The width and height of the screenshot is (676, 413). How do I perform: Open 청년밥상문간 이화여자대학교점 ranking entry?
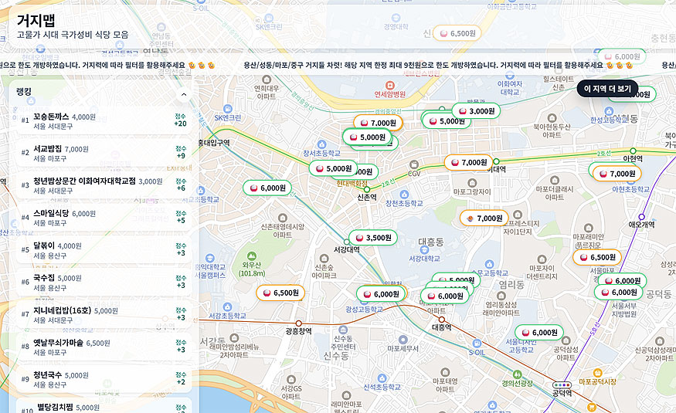point(100,186)
